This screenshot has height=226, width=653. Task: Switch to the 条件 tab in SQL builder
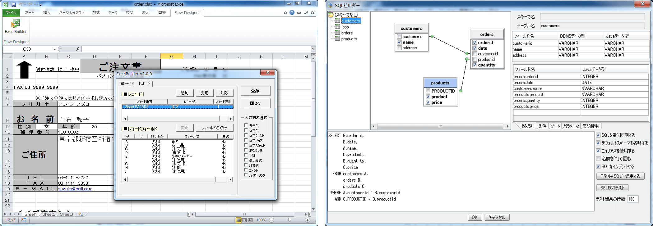pos(542,126)
